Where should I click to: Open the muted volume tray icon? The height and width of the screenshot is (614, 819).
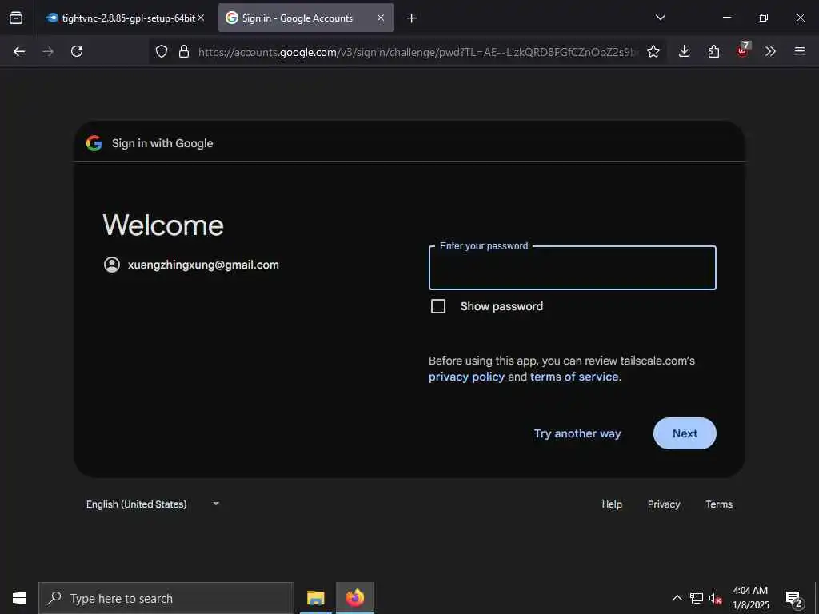pos(715,598)
